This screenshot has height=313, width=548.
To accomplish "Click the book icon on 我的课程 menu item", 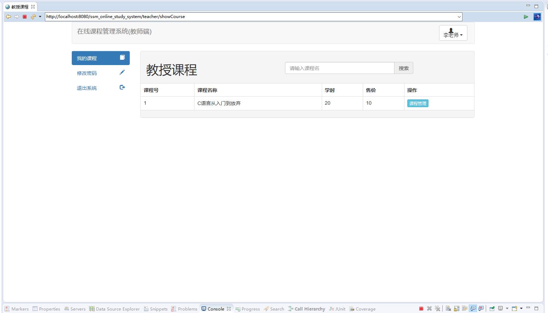I will [122, 57].
